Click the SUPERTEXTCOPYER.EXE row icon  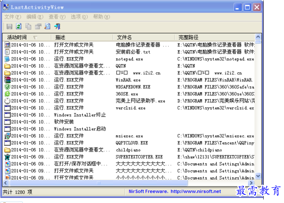pyautogui.click(x=7, y=157)
